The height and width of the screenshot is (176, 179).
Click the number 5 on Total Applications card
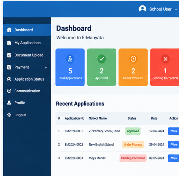[x=70, y=71]
